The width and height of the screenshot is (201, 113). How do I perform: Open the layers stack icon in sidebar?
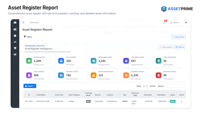(x=15, y=36)
